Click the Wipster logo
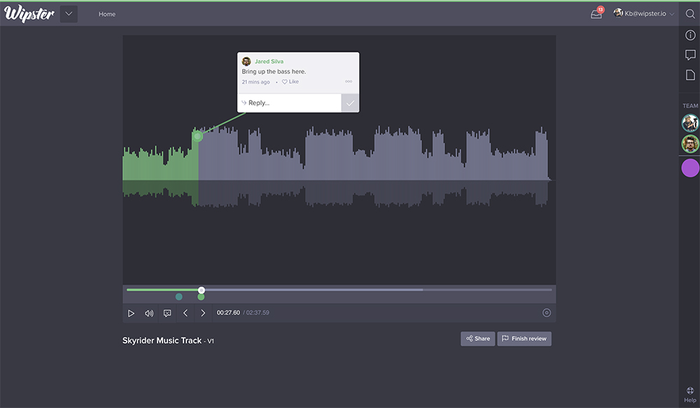The height and width of the screenshot is (408, 700). point(29,14)
